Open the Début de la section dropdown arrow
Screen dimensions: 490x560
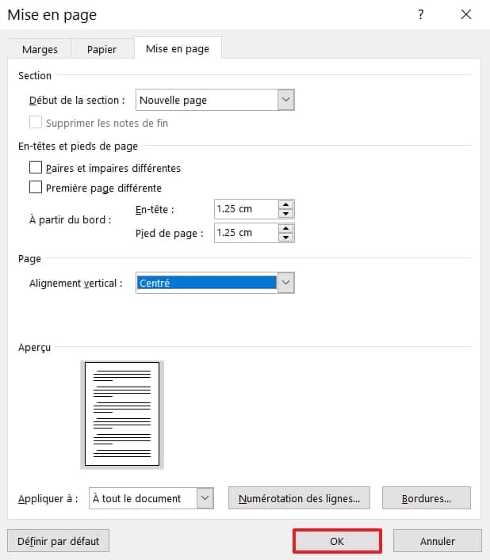[286, 100]
